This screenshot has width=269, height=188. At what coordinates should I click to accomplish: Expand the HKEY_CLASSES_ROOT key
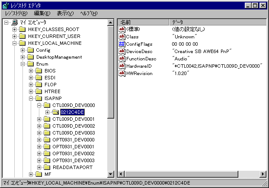pyautogui.click(x=14, y=29)
